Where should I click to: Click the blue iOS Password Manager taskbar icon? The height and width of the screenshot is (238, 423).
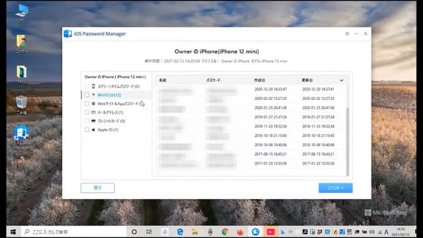256,232
